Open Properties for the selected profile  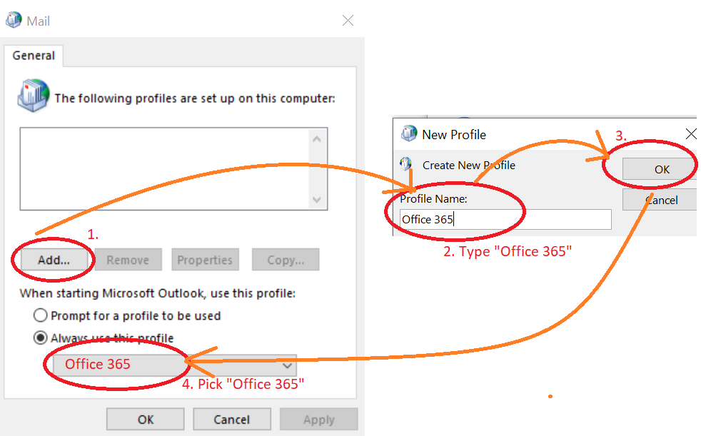pyautogui.click(x=205, y=260)
